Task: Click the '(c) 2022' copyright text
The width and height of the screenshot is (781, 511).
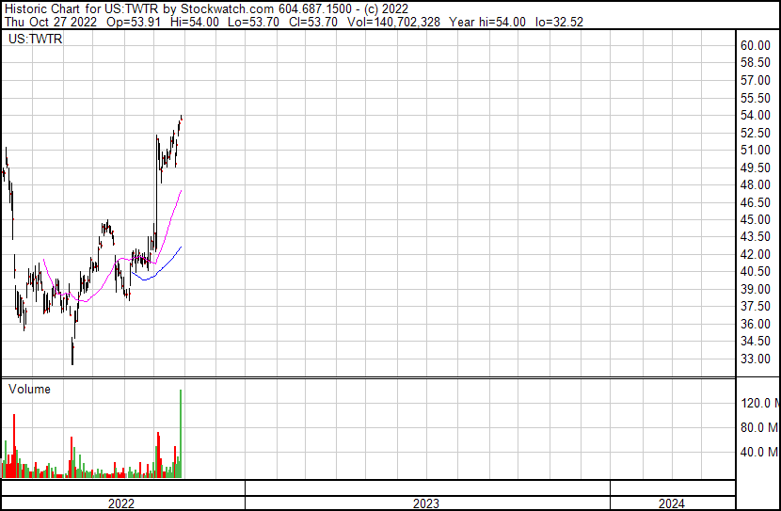Action: pos(386,9)
